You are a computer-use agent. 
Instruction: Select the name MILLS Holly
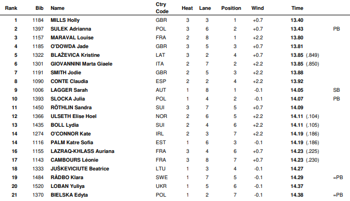[65, 20]
